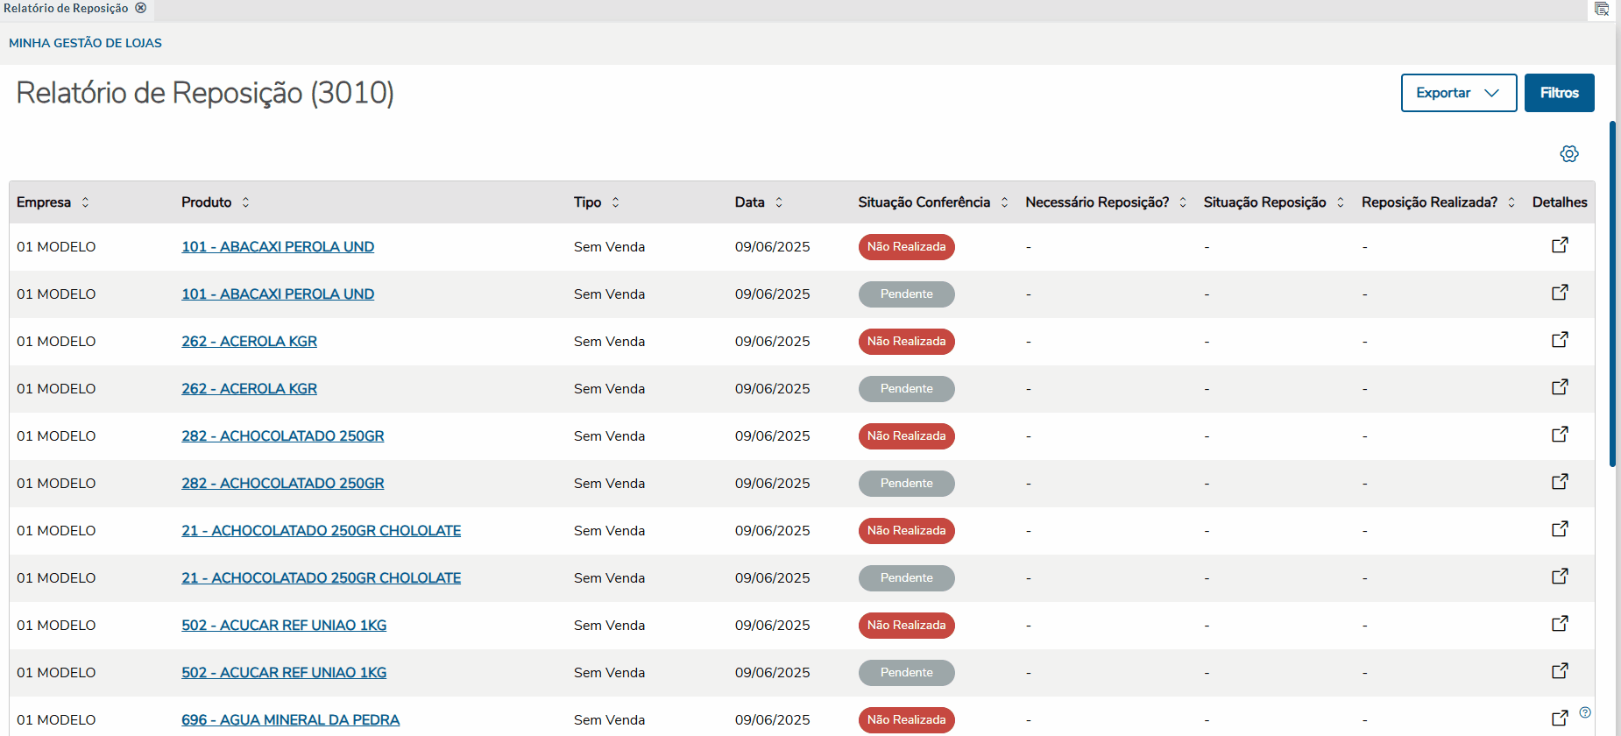Open details for first ACHOCOLATADO 250GR CHOLOLATE row
The image size is (1621, 736).
[x=1560, y=529]
